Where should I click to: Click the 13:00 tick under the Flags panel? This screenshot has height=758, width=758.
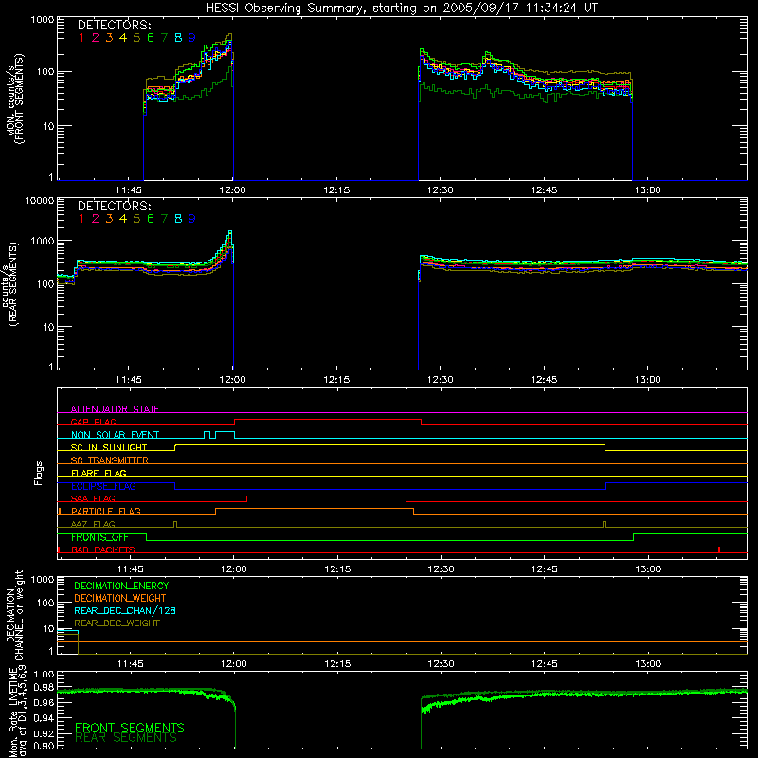pyautogui.click(x=648, y=569)
